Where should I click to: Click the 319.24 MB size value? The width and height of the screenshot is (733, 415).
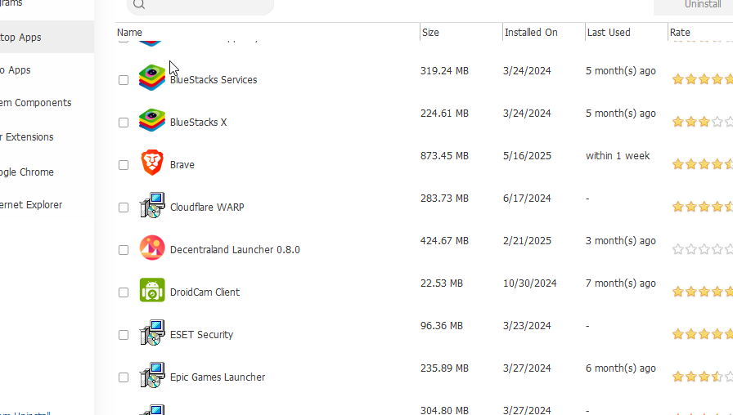click(444, 71)
